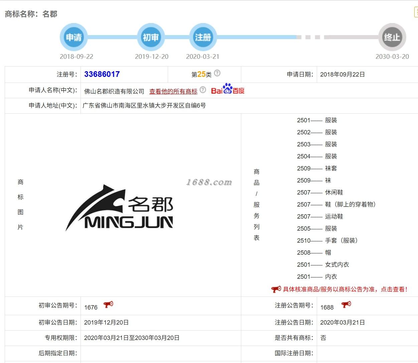Open 查看他的所有商标 link
The height and width of the screenshot is (363, 418).
[173, 91]
